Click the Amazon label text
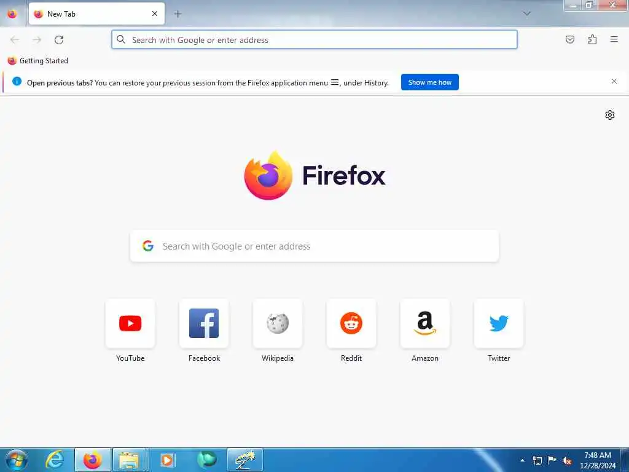 425,358
